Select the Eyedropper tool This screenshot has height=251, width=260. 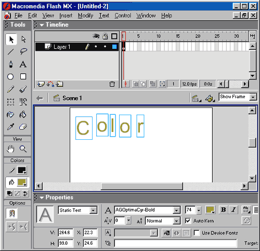click(x=11, y=127)
